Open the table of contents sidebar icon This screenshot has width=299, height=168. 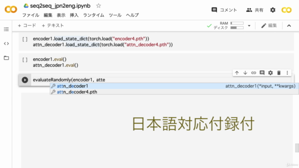(x=6, y=29)
